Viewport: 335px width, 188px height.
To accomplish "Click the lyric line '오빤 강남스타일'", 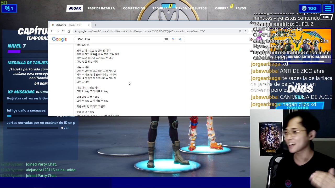I will (x=85, y=112).
